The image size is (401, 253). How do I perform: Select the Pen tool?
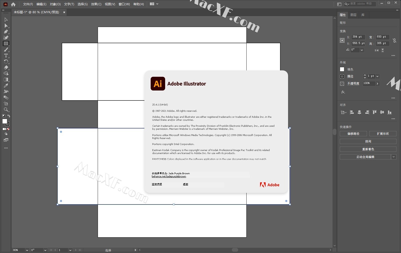pos(6,32)
